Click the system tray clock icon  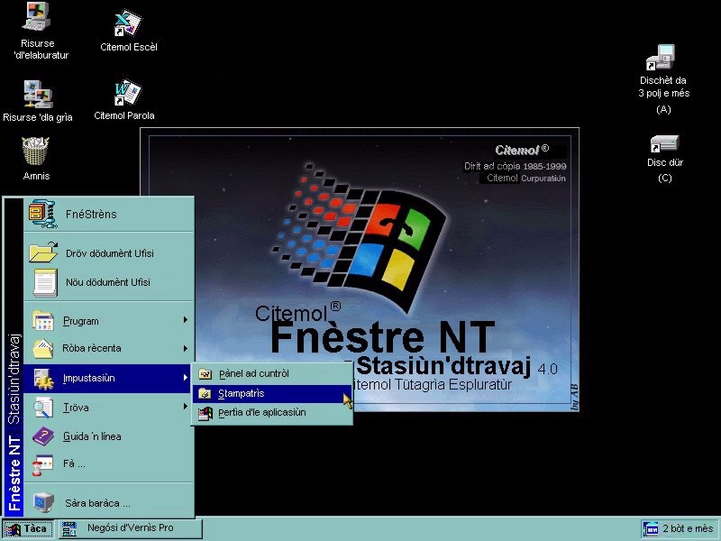coord(651,529)
